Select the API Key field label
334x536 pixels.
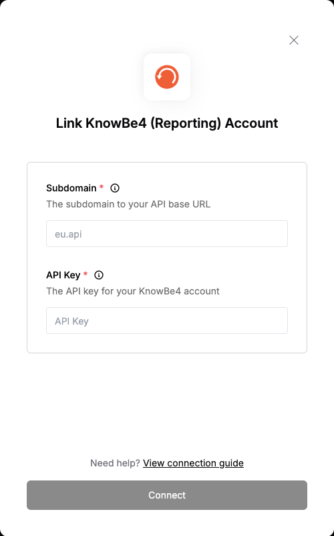(x=63, y=275)
